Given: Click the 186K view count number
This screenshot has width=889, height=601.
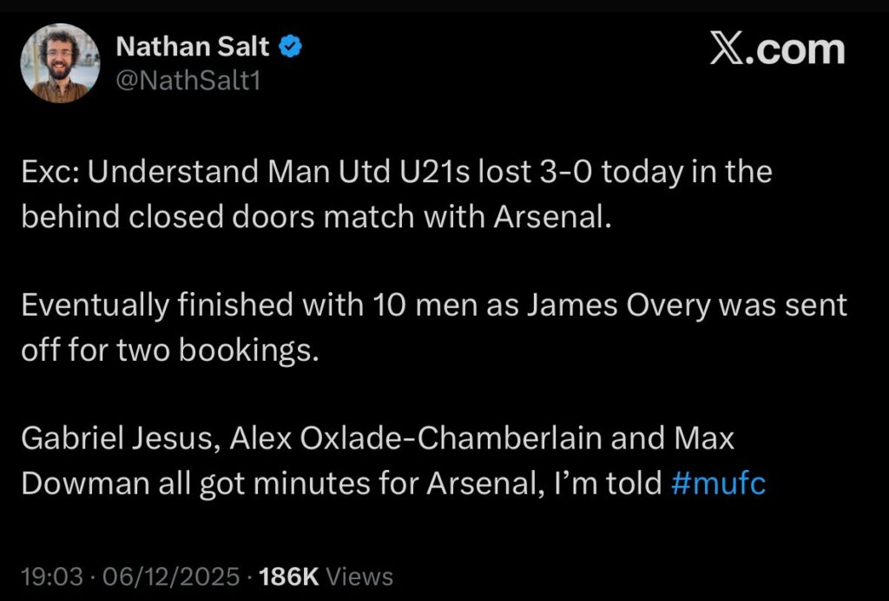Looking at the screenshot, I should [288, 577].
